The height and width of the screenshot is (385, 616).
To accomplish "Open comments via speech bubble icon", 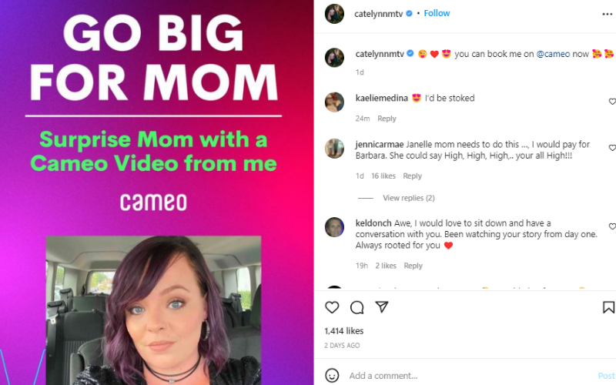I will [357, 307].
